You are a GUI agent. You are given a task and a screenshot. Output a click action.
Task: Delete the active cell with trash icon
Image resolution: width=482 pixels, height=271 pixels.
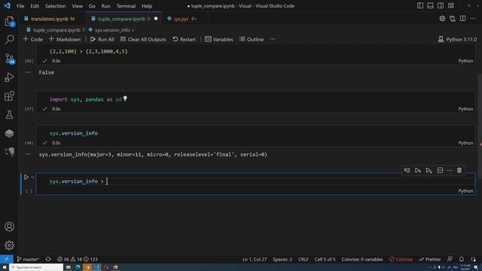coord(459,171)
